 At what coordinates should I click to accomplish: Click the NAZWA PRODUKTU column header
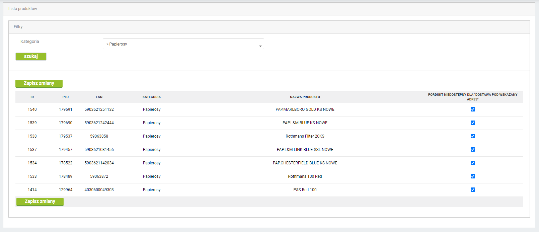coord(305,97)
